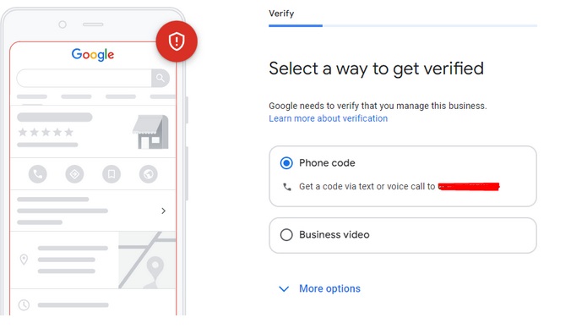
Task: Click the map thumbnail in phone mockup
Action: 147,260
